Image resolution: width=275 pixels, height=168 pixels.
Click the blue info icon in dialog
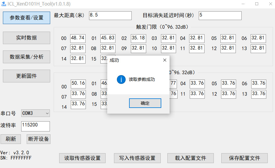click(x=121, y=79)
